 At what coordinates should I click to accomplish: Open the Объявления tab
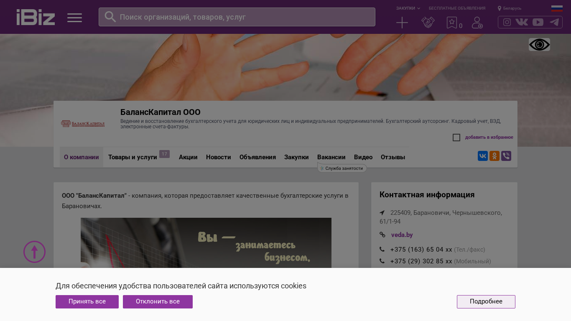pos(257,157)
